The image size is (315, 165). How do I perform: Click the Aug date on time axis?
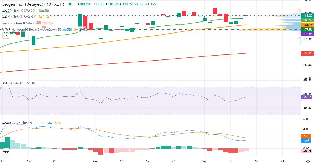[x=96, y=161]
